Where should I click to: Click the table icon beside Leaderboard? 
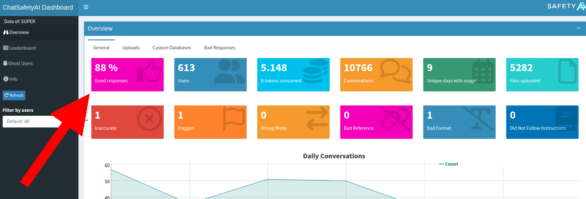(x=6, y=48)
